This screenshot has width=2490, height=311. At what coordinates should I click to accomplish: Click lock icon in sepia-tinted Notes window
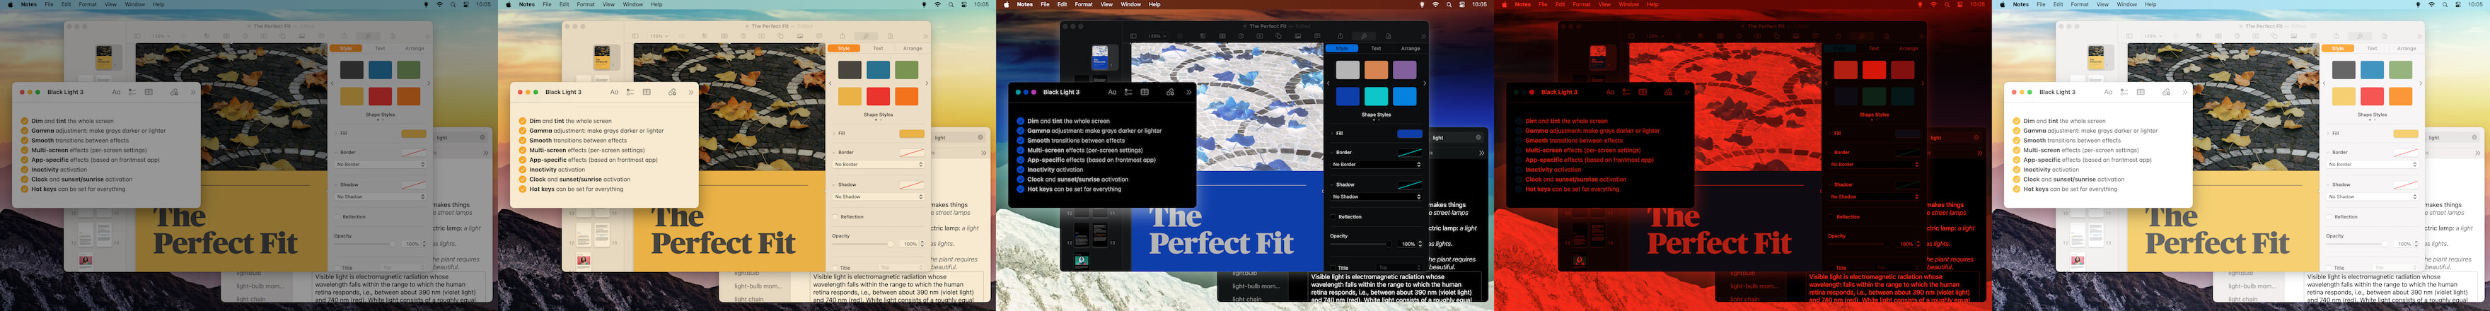click(672, 92)
